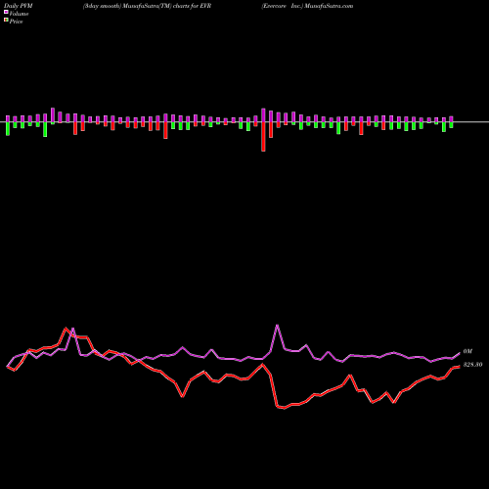
Task: Click the '(Evercore Inc.) MunafaSutra.com' text
Action: pos(307,6)
